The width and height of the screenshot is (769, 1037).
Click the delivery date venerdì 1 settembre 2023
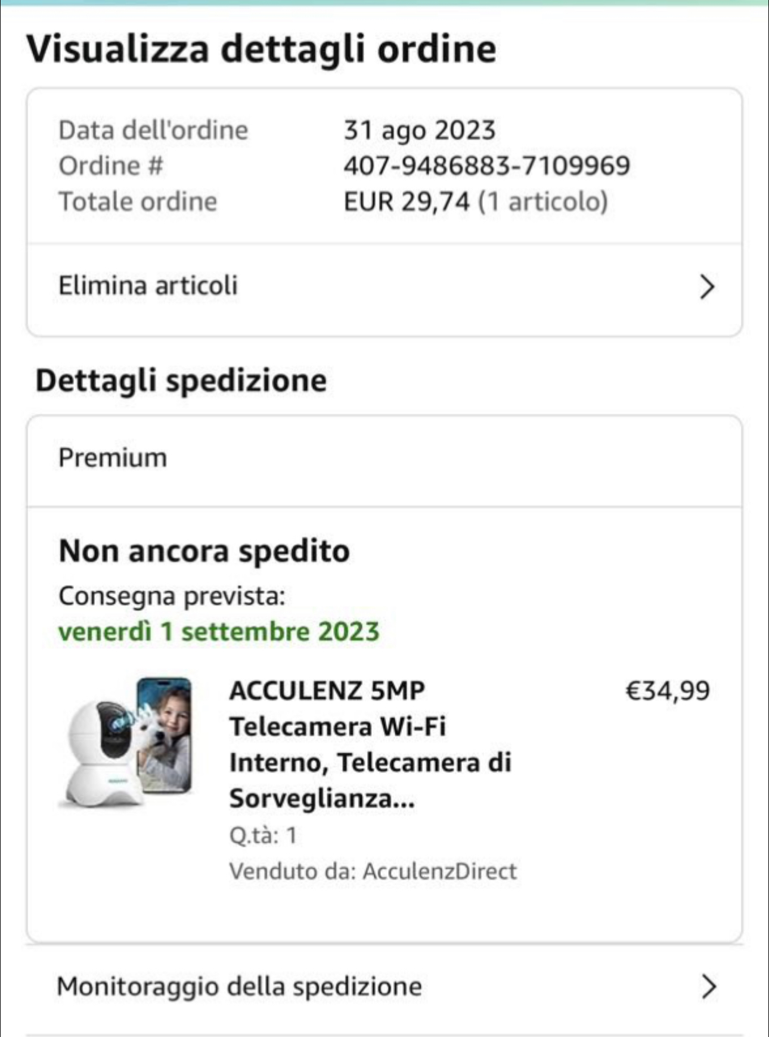[219, 632]
